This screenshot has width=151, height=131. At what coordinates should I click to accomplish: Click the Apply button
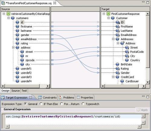click(x=143, y=110)
